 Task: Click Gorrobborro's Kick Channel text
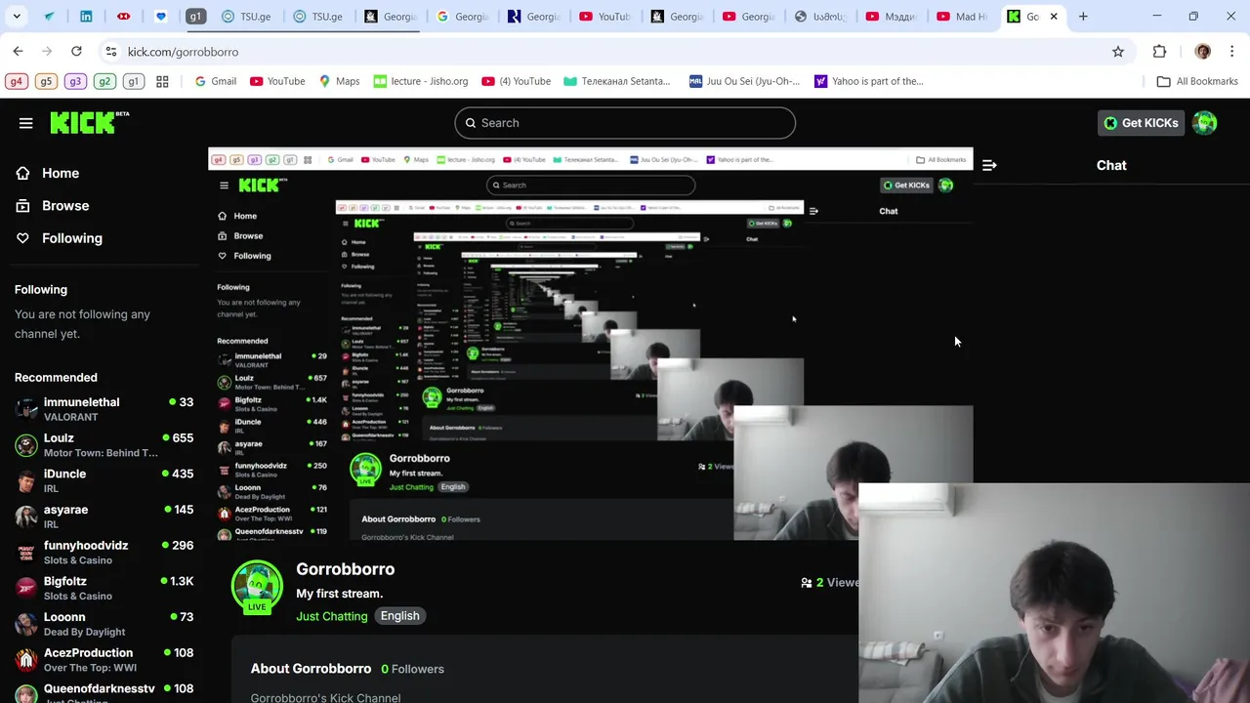pyautogui.click(x=325, y=697)
